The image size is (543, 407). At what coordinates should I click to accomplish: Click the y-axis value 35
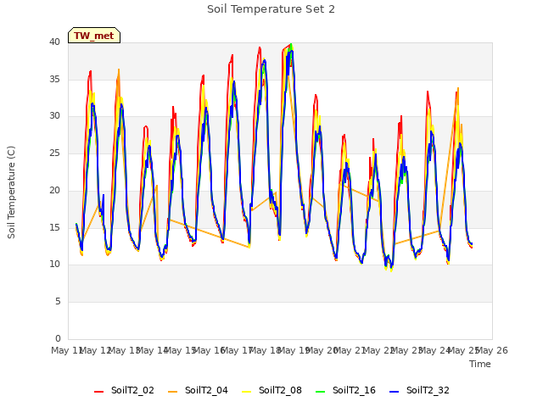[x=54, y=79]
